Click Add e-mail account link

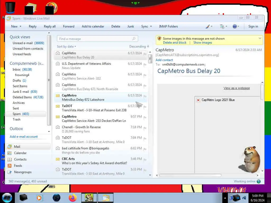point(24,137)
